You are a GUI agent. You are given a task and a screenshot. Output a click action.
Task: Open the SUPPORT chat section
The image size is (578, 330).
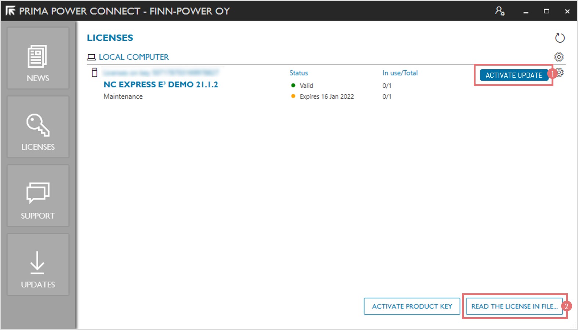[x=38, y=196]
